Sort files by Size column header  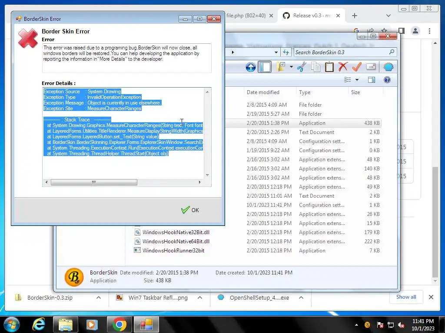pos(355,92)
